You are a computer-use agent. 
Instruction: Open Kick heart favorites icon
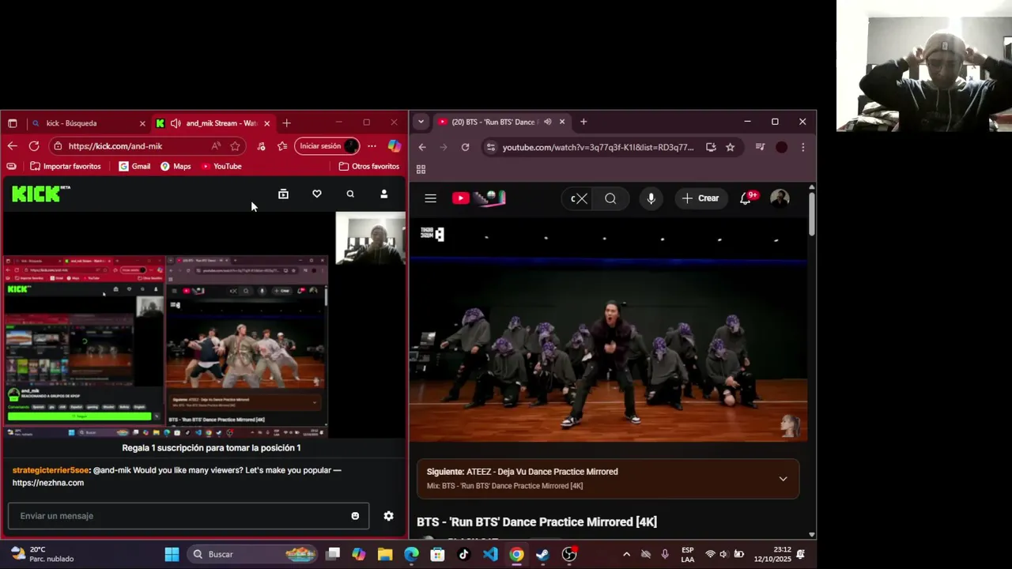click(x=316, y=194)
